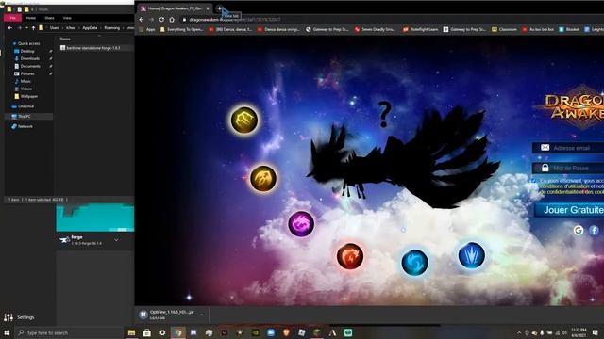The height and width of the screenshot is (339, 604).
Task: Open the Blooket bookmark
Action: [x=569, y=29]
